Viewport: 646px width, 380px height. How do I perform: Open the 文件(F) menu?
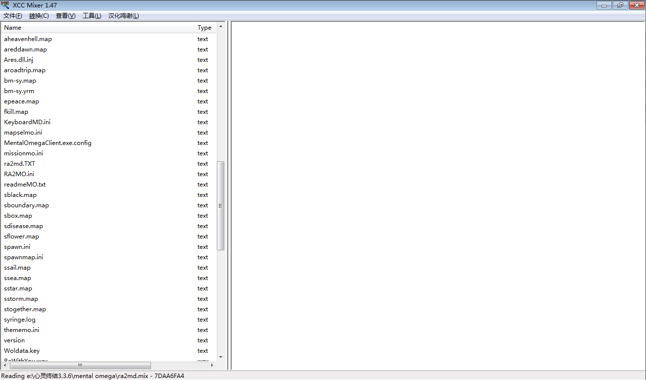click(12, 16)
